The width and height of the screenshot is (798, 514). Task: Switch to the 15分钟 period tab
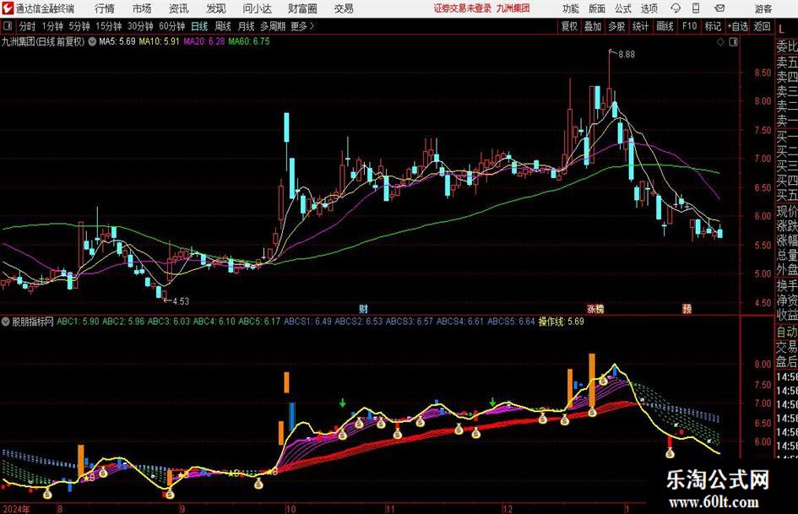pos(108,26)
